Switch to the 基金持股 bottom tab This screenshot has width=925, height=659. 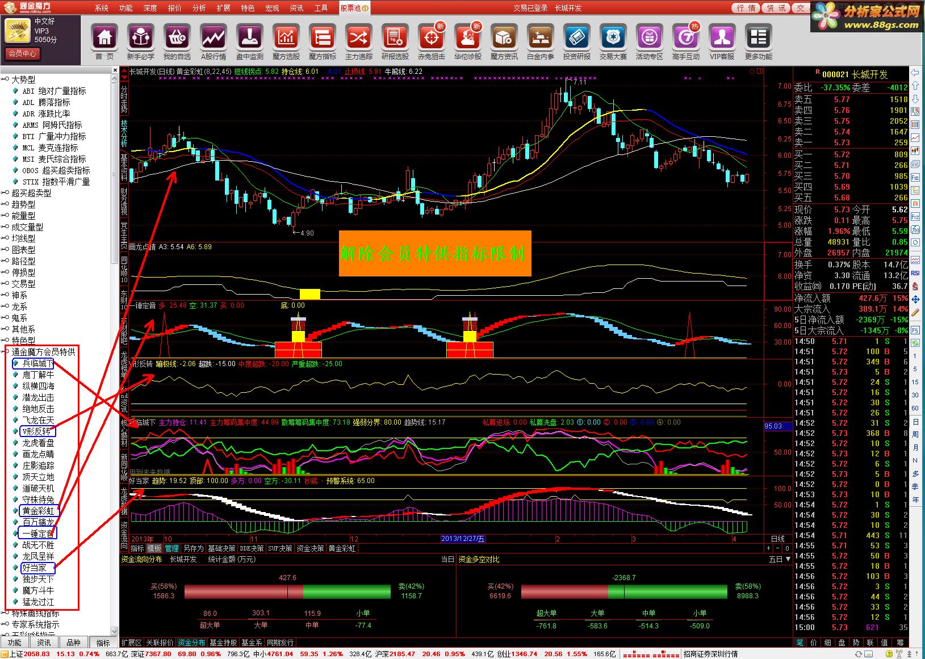click(x=223, y=643)
